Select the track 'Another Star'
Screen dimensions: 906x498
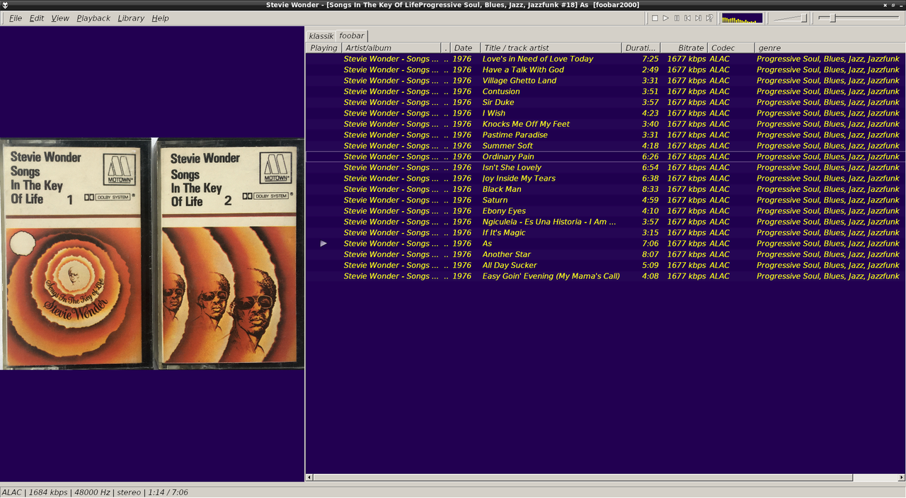[507, 254]
